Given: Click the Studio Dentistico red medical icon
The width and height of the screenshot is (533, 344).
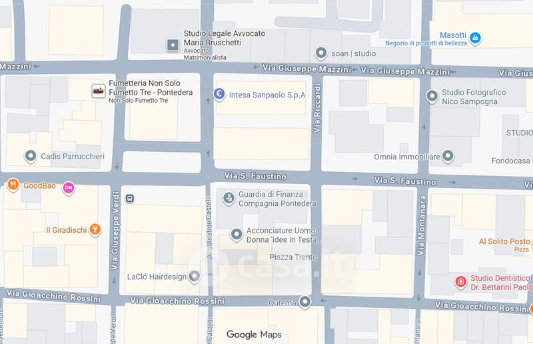Looking at the screenshot, I should pos(460,282).
